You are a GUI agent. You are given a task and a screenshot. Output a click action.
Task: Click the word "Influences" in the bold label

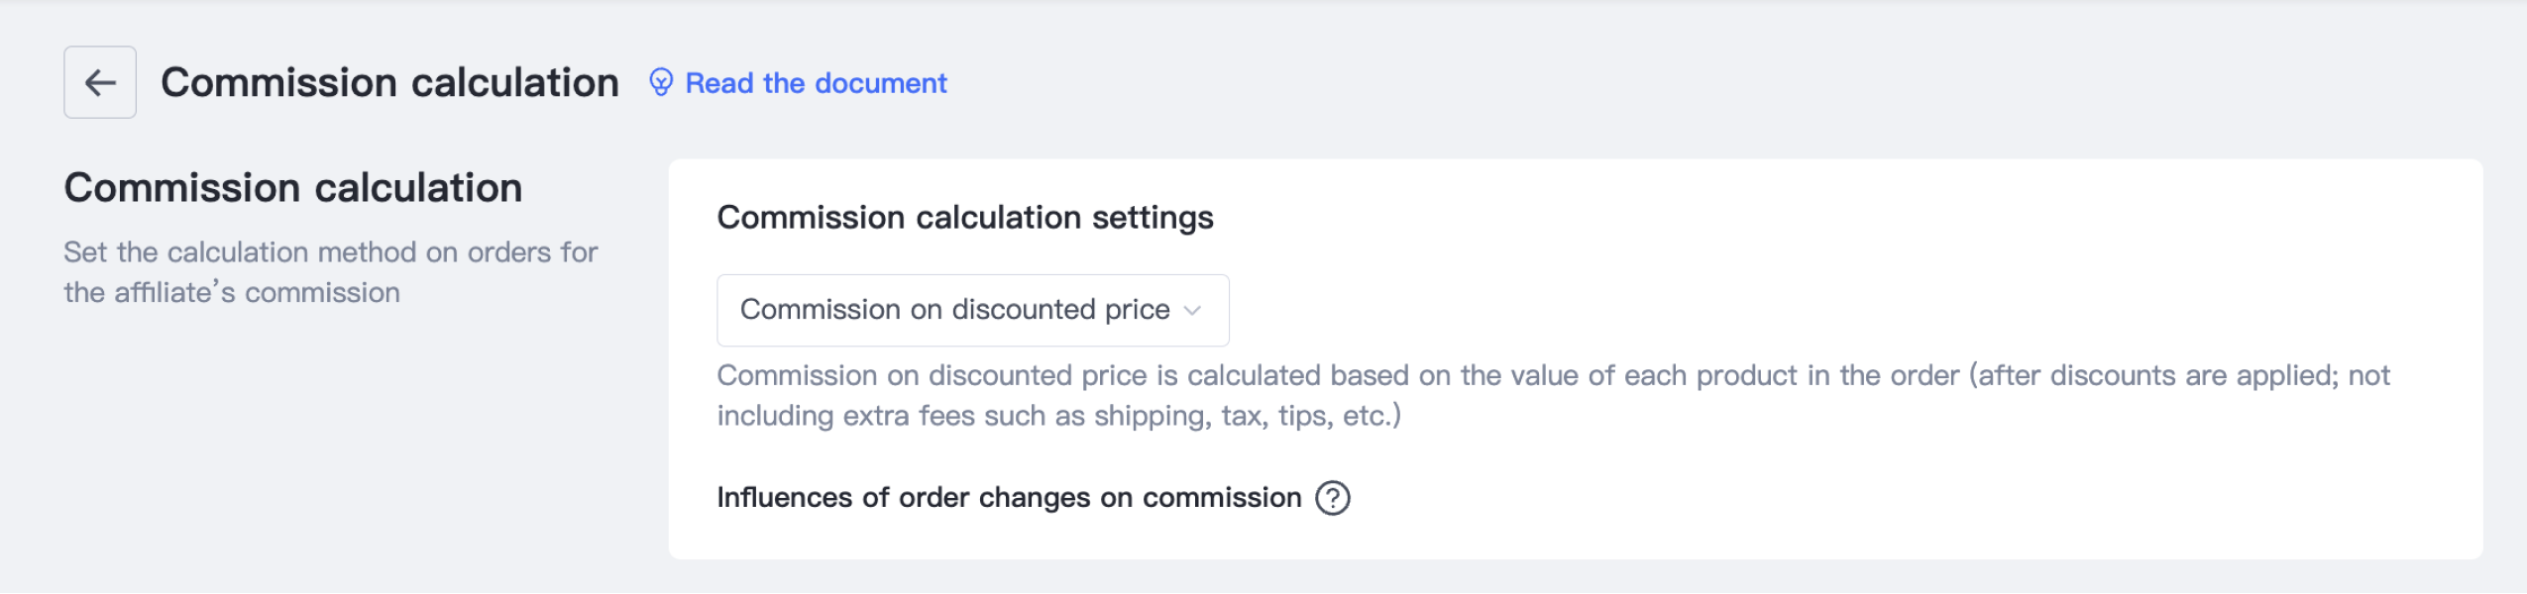(785, 497)
